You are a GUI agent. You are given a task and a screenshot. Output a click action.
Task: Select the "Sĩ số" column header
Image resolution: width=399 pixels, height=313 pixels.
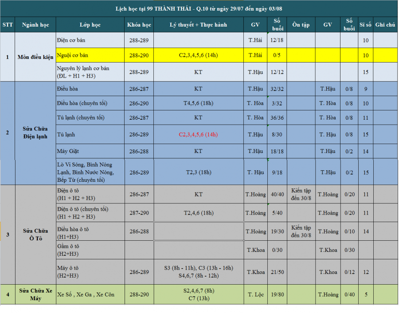point(365,25)
